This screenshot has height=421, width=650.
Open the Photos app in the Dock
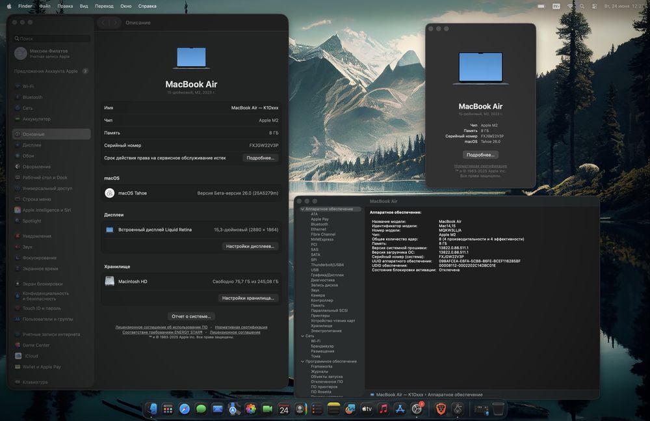click(x=251, y=409)
